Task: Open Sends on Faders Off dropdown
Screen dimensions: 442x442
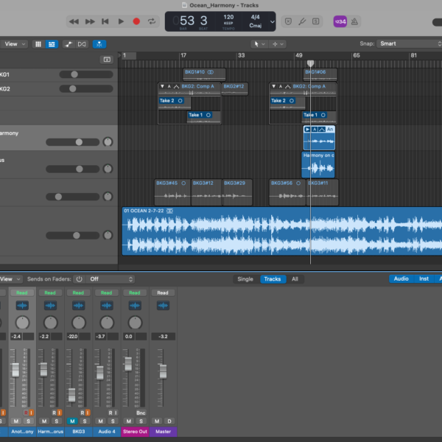Action: click(110, 279)
